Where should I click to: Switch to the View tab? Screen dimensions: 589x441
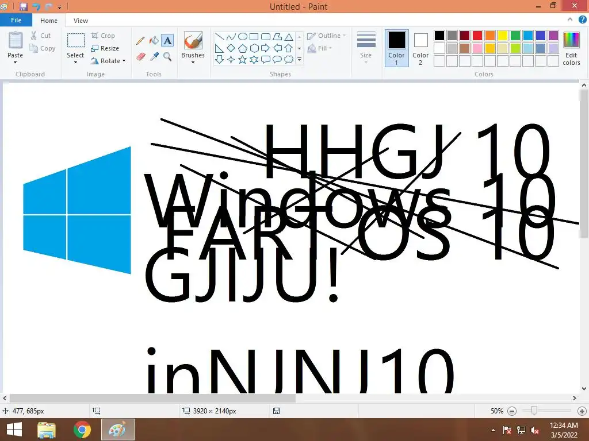point(81,21)
